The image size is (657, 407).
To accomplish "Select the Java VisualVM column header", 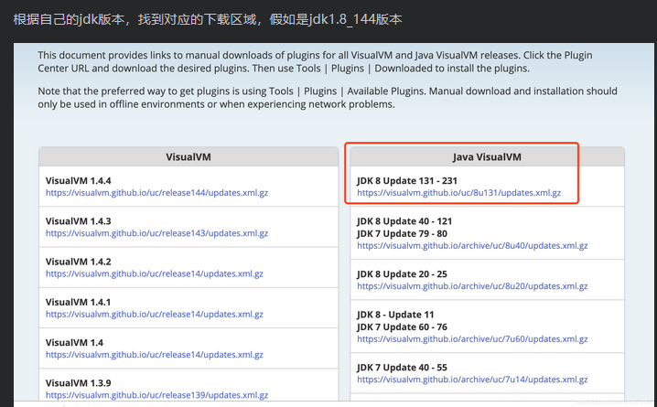I will pyautogui.click(x=487, y=157).
